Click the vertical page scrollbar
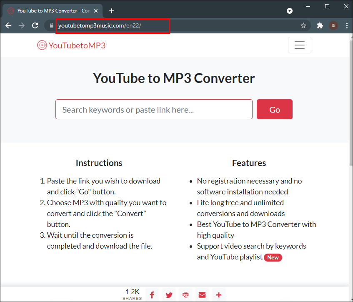 [x=351, y=103]
